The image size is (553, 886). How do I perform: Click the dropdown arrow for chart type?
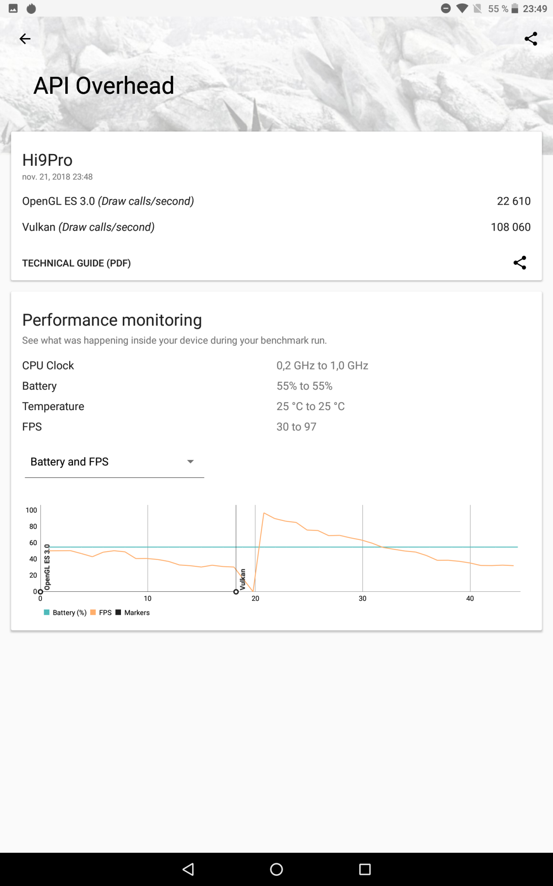pyautogui.click(x=190, y=462)
